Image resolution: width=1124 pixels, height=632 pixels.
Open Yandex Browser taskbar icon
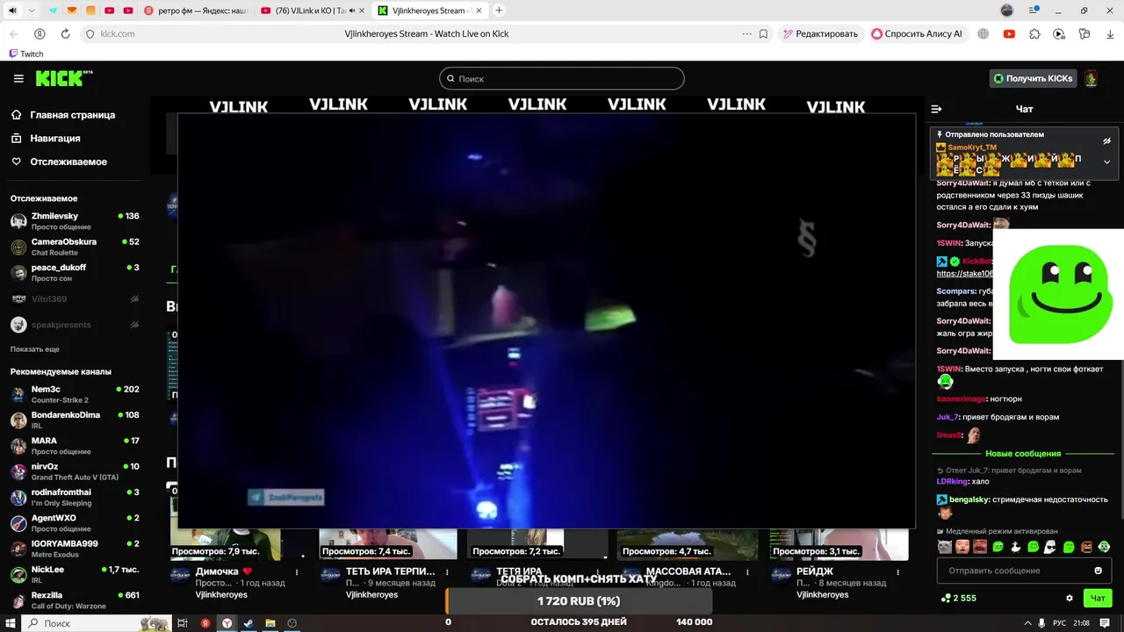pos(227,623)
